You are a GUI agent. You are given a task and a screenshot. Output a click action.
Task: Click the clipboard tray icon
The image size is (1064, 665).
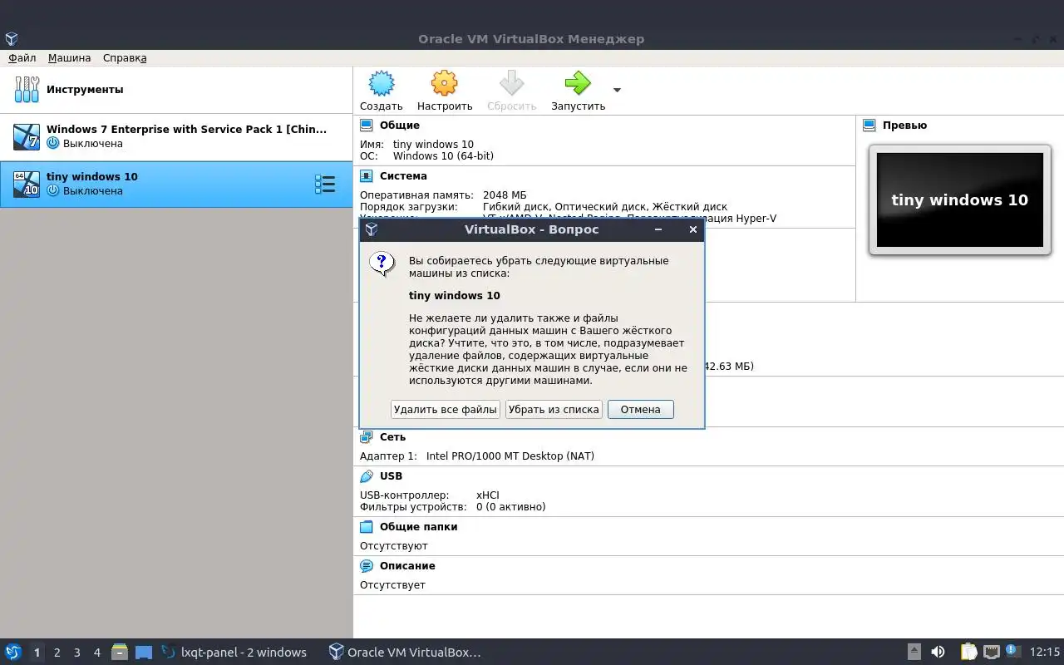coord(969,652)
